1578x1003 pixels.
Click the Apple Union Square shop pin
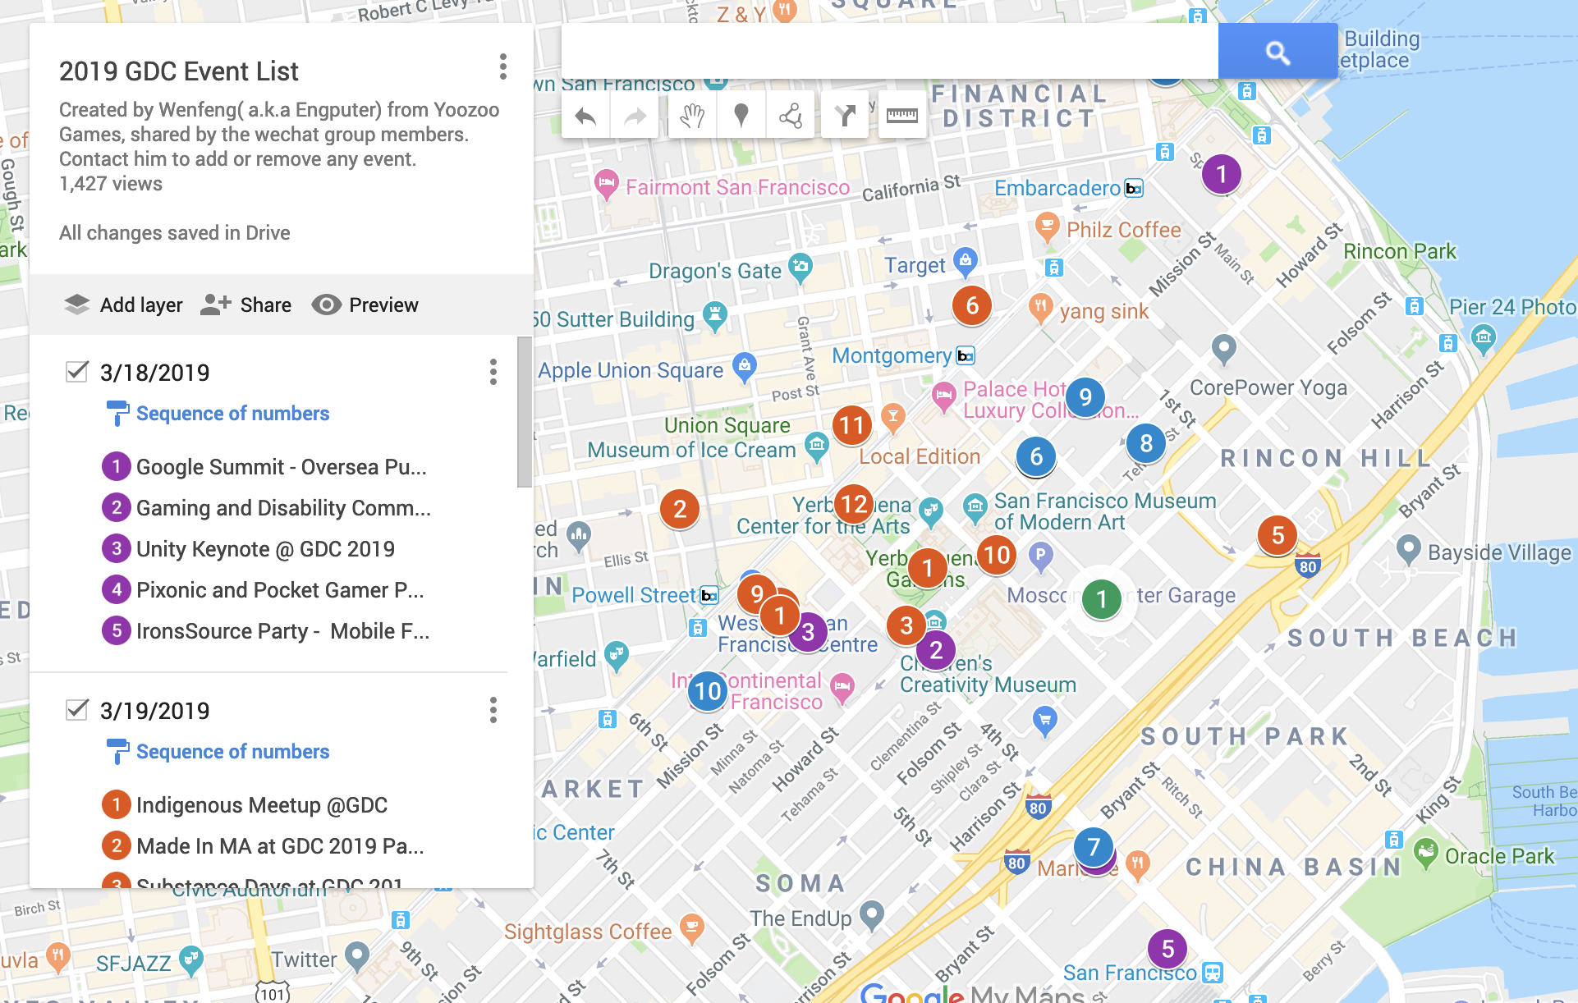(x=745, y=368)
